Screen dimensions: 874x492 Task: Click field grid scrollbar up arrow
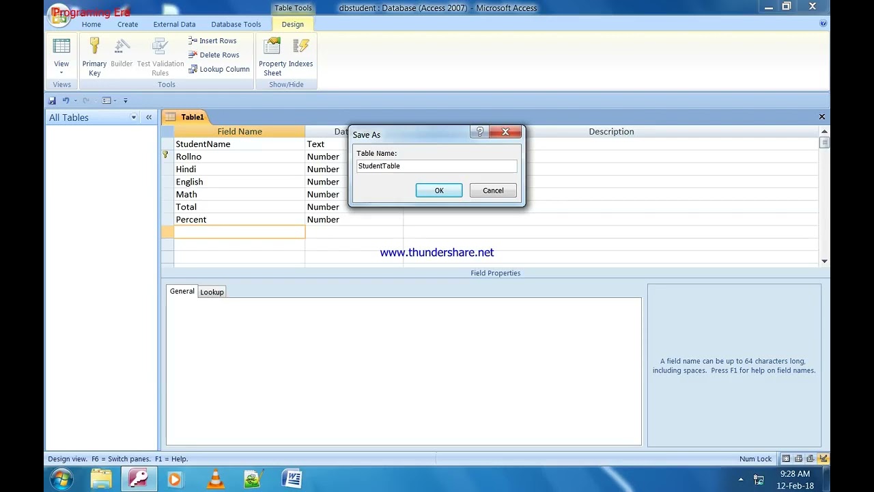pyautogui.click(x=824, y=131)
